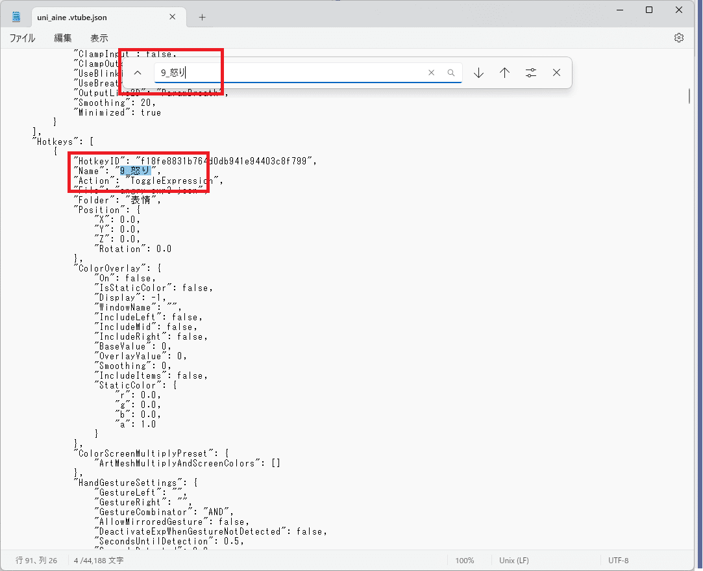The image size is (703, 571).
Task: Open the 表示 menu
Action: (99, 38)
